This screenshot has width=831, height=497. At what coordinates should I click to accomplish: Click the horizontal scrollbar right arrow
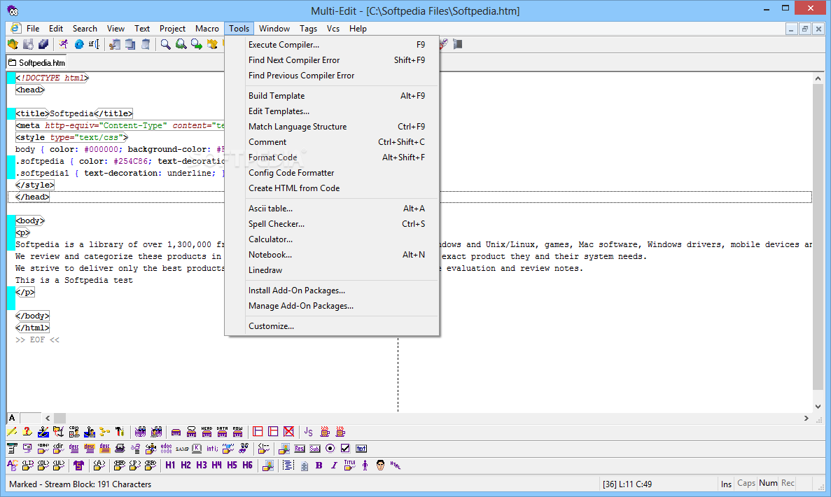coord(806,418)
